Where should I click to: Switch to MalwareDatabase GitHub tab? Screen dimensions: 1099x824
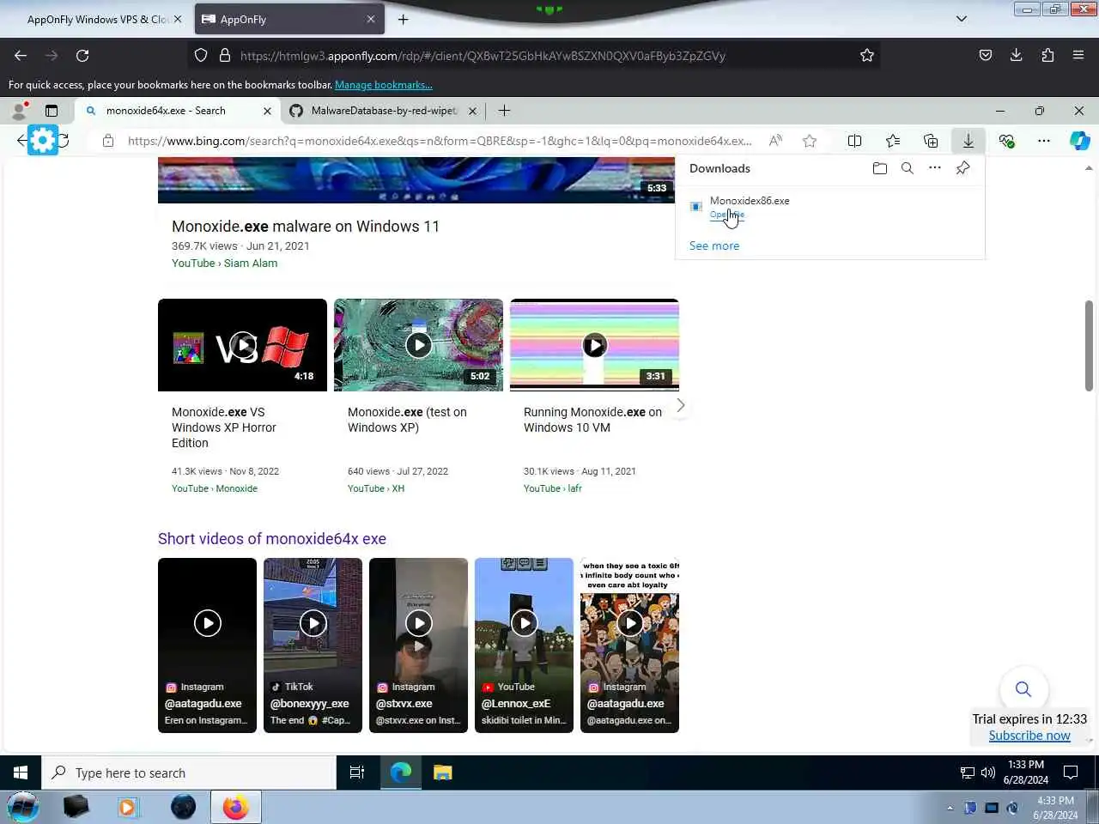[x=383, y=111]
